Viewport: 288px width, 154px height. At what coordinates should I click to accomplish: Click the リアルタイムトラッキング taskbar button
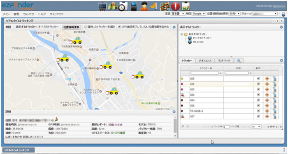tap(19, 150)
